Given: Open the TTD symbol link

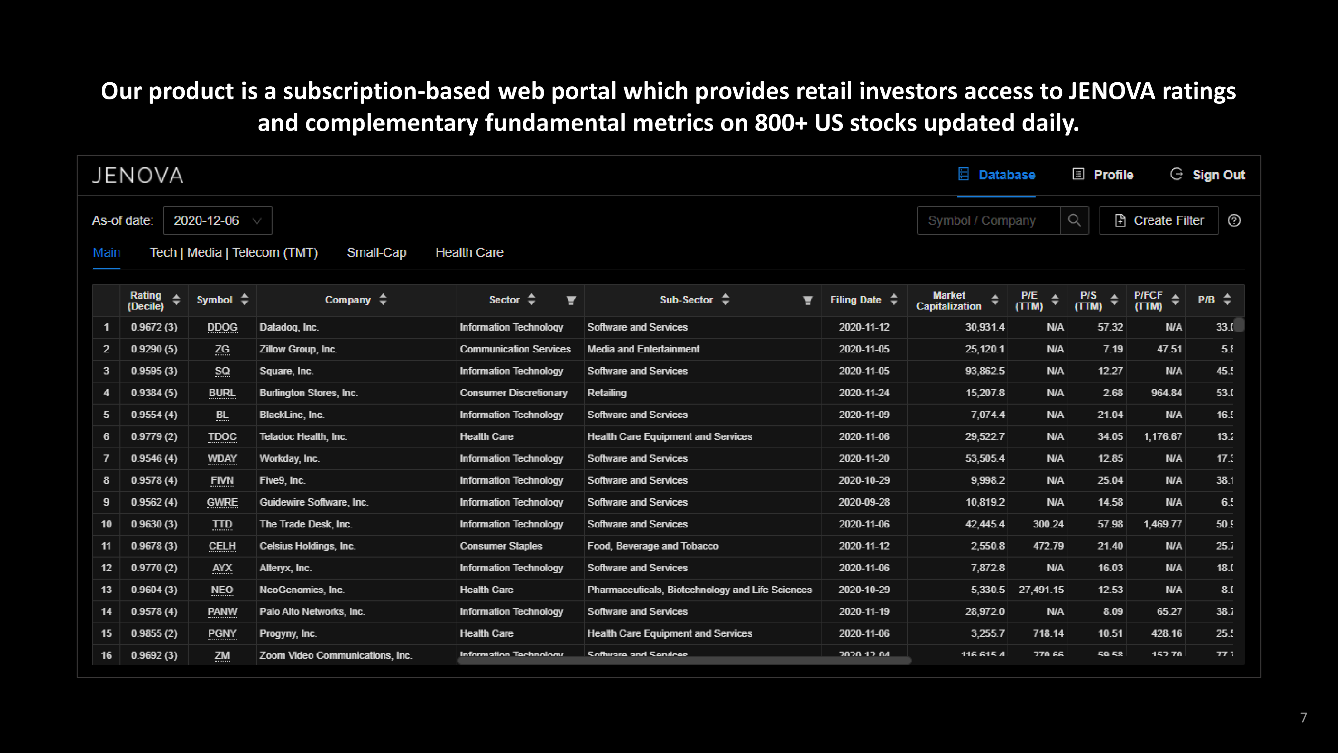Looking at the screenshot, I should pos(222,524).
